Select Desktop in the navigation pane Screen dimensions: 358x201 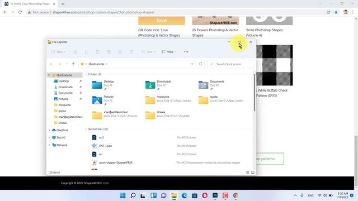(63, 81)
